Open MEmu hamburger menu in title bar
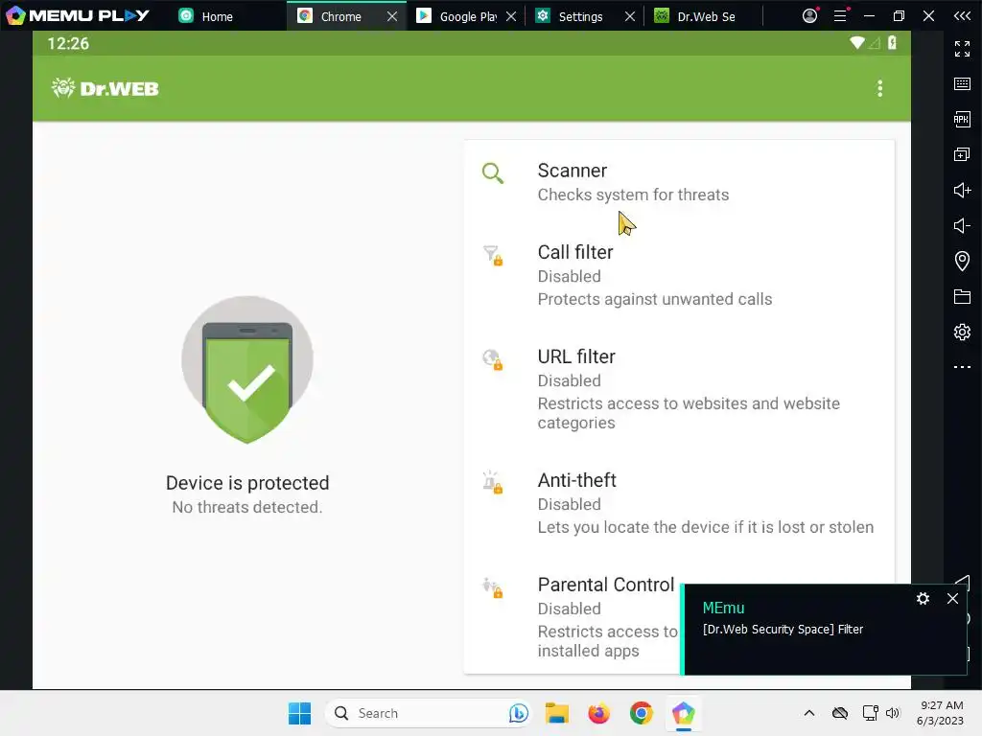982x736 pixels. 840,15
